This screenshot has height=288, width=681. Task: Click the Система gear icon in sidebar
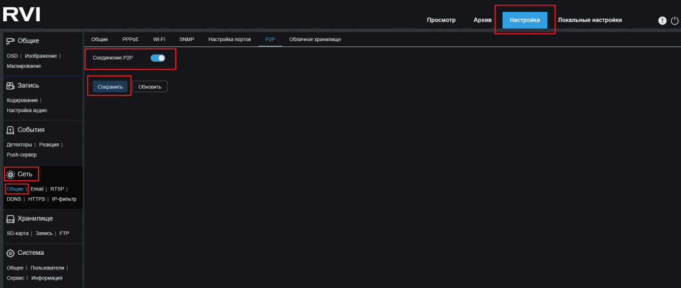(x=10, y=253)
